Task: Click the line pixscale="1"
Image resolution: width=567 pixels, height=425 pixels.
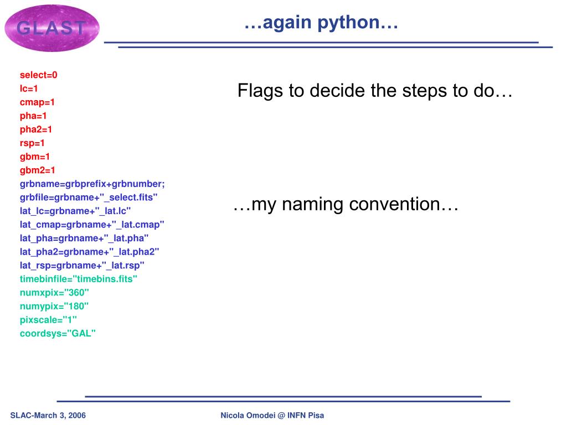Action: pyautogui.click(x=48, y=320)
